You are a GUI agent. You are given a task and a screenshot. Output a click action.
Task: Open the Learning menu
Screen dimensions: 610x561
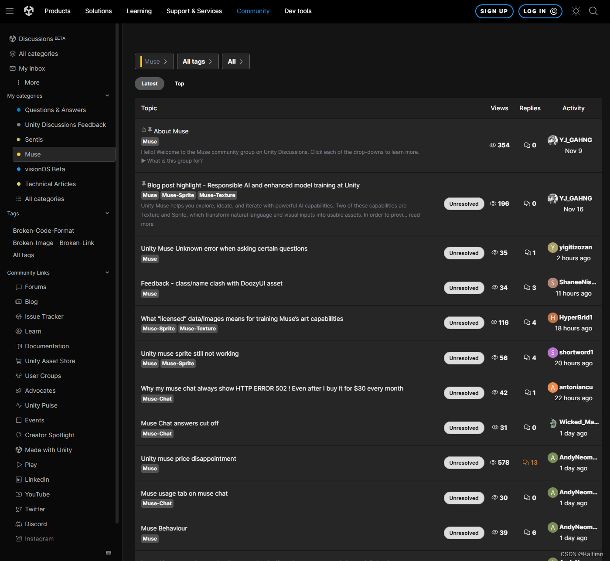tap(139, 11)
